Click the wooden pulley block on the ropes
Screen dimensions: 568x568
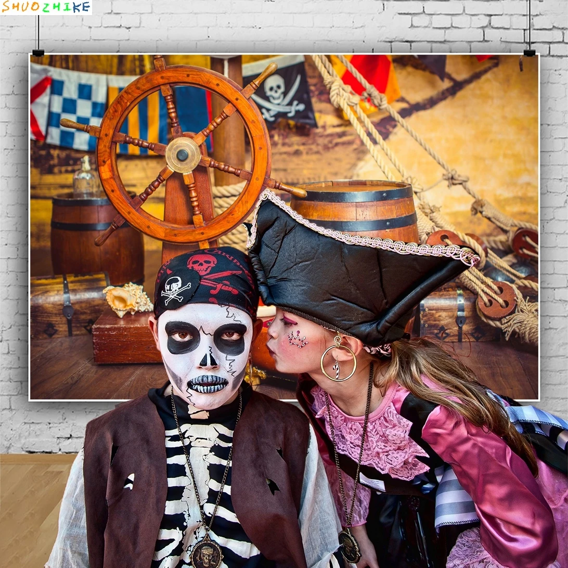click(x=497, y=301)
